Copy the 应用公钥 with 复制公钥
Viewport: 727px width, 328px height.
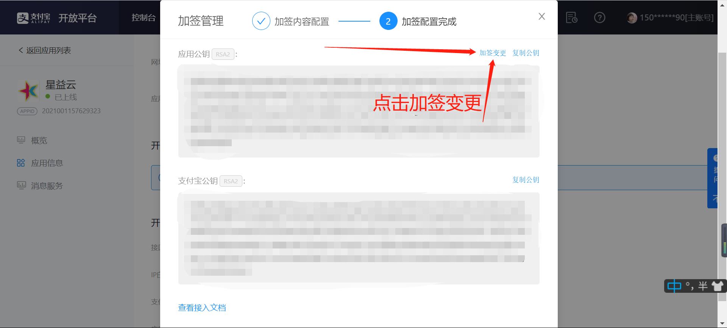pyautogui.click(x=526, y=53)
